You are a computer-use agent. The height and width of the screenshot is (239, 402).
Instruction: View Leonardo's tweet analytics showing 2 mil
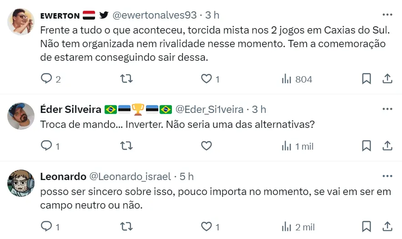coord(297,226)
